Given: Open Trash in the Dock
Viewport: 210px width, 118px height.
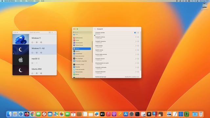Looking at the screenshot, I should coord(200,114).
